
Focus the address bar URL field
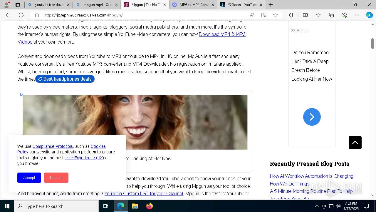[x=144, y=15]
